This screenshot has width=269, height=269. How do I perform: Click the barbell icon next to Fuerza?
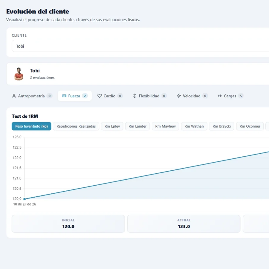pos(64,96)
